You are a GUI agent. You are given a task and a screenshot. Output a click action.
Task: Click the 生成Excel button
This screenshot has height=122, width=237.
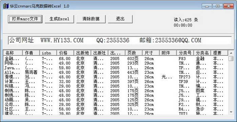(x=59, y=19)
